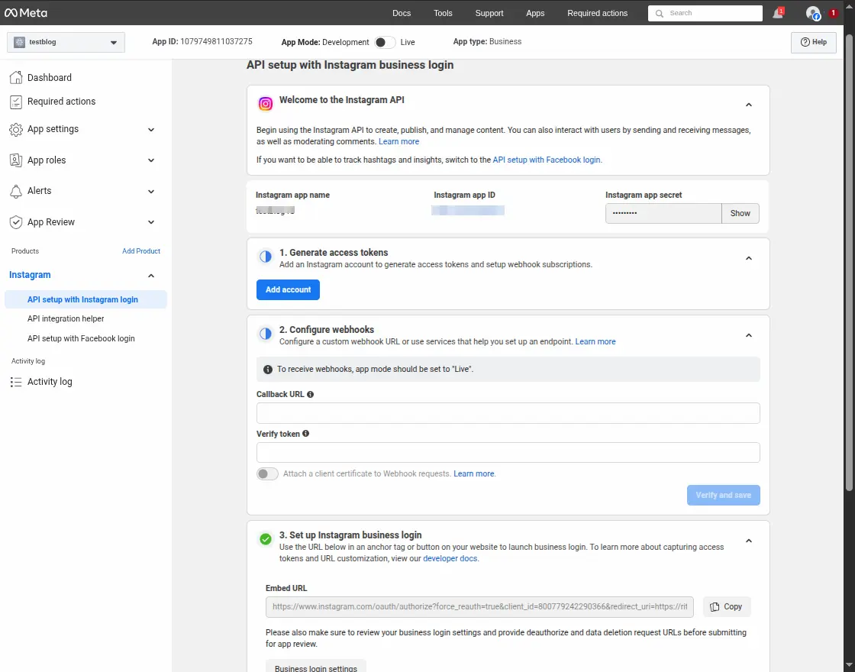Show the Instagram app secret

click(739, 213)
